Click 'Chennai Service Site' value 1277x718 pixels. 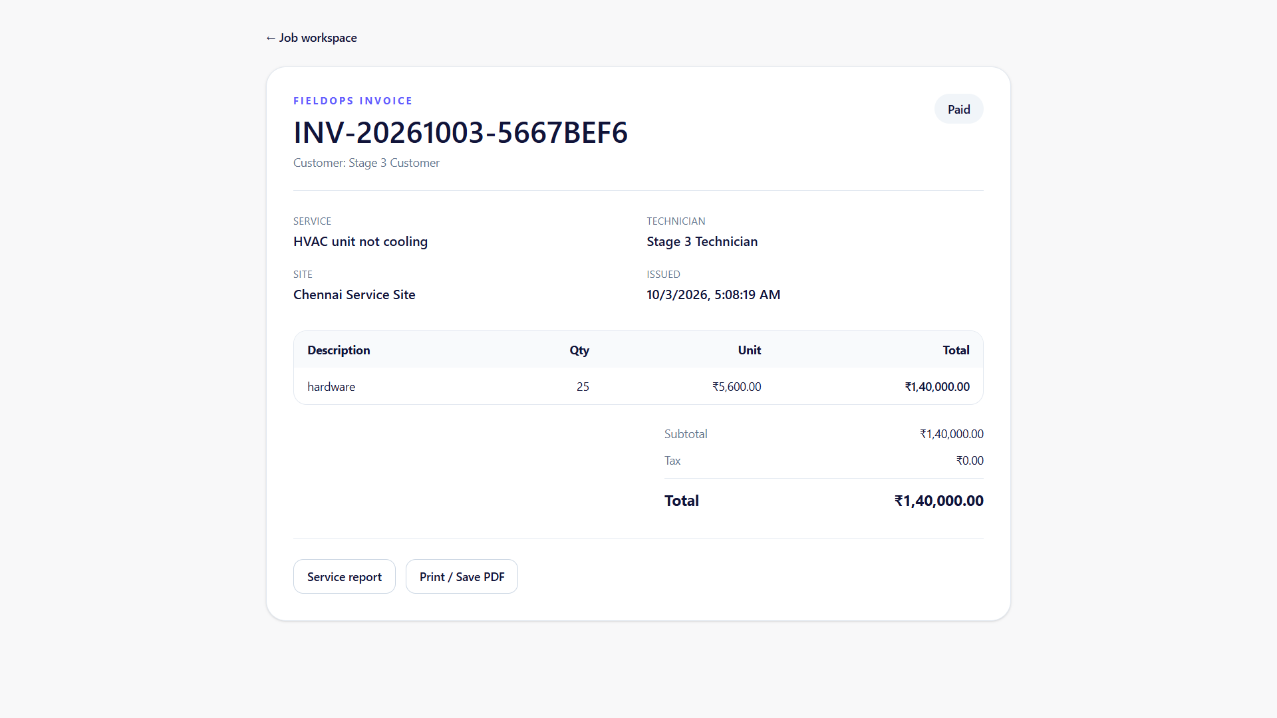(355, 295)
